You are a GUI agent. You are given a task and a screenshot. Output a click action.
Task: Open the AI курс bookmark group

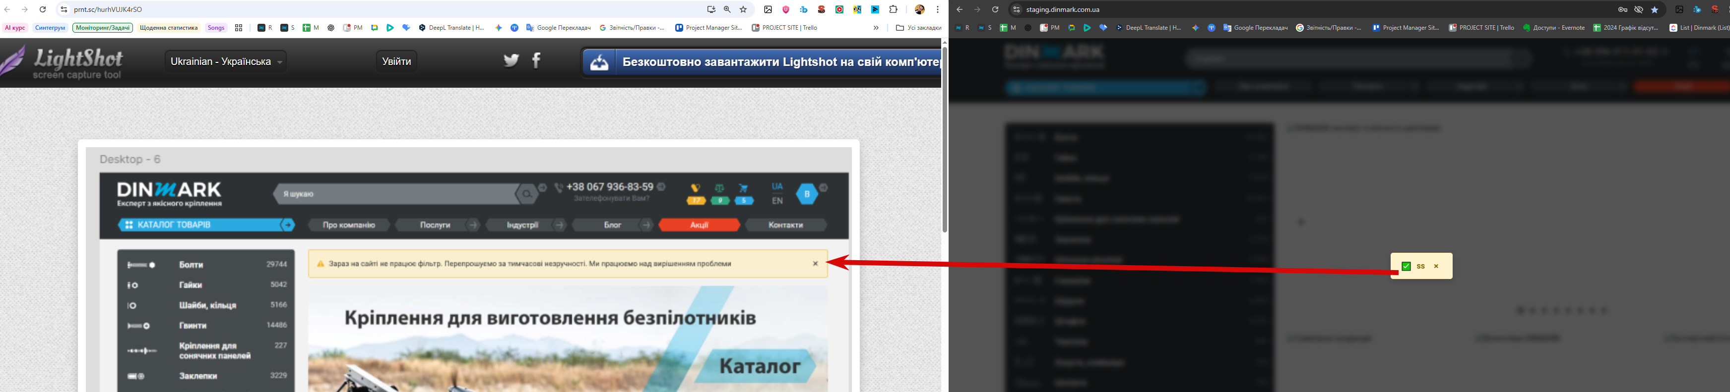click(15, 28)
